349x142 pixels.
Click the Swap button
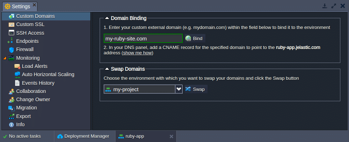[196, 89]
